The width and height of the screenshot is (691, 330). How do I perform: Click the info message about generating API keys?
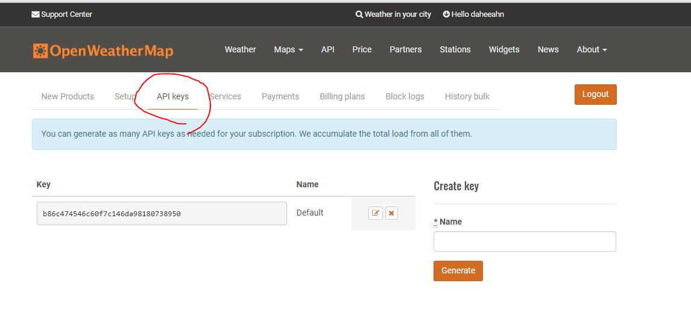(324, 134)
